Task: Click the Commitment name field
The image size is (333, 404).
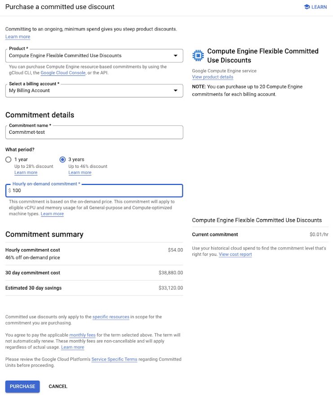Action: (x=94, y=132)
